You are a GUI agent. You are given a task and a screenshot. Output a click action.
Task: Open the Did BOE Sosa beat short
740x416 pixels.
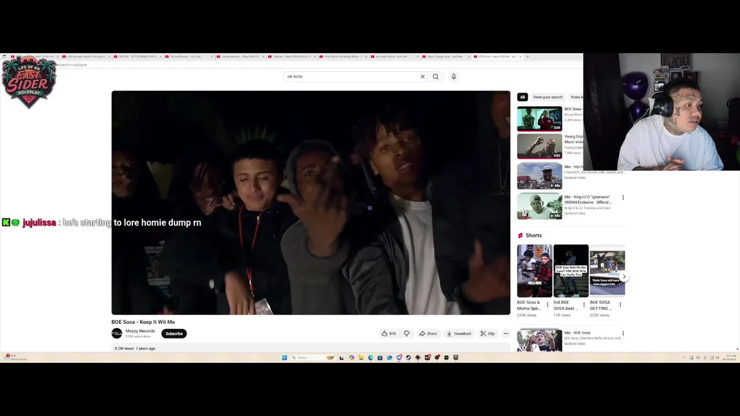[x=571, y=271]
